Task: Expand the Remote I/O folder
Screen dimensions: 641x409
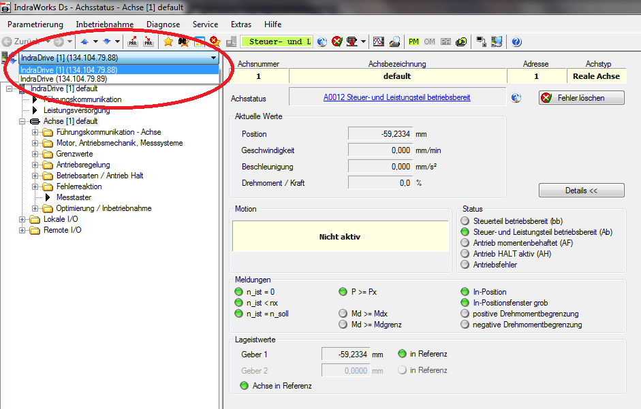Action: coord(22,231)
